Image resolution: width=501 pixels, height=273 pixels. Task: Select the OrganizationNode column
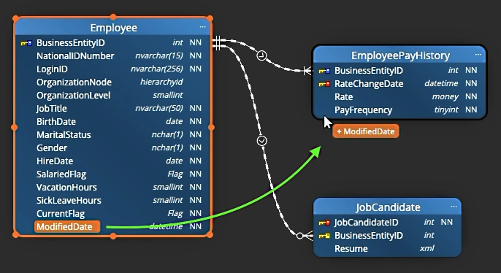[x=74, y=82]
